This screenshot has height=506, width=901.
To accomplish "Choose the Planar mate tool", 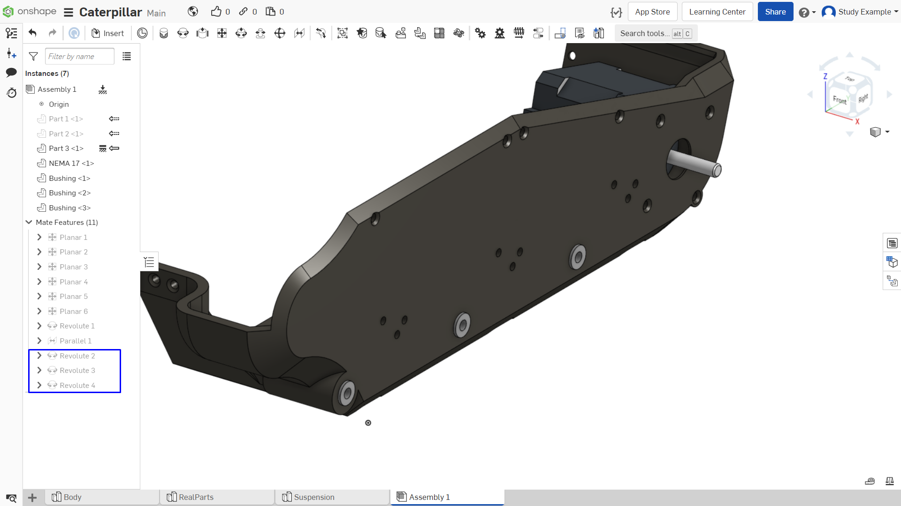I will (x=222, y=33).
